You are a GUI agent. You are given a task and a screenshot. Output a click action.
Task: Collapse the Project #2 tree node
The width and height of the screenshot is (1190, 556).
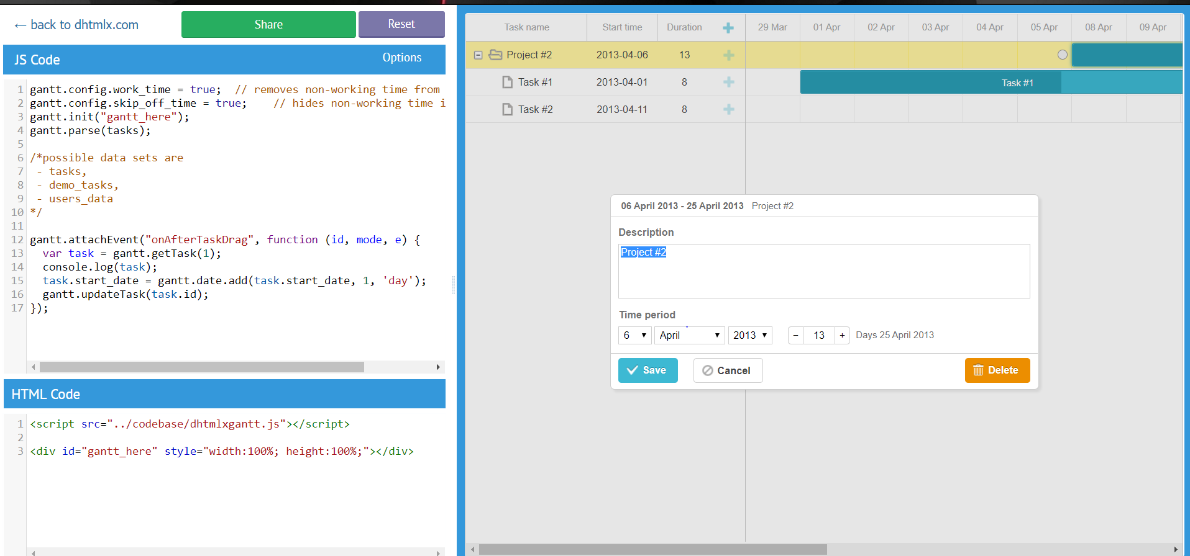point(478,55)
